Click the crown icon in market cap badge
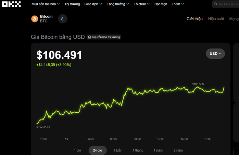 [89, 37]
